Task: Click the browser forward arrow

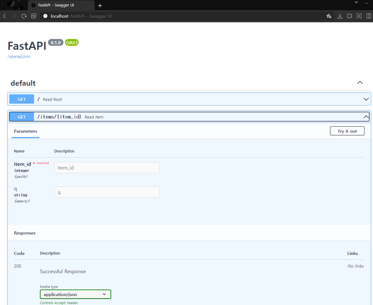Action: [x=15, y=16]
